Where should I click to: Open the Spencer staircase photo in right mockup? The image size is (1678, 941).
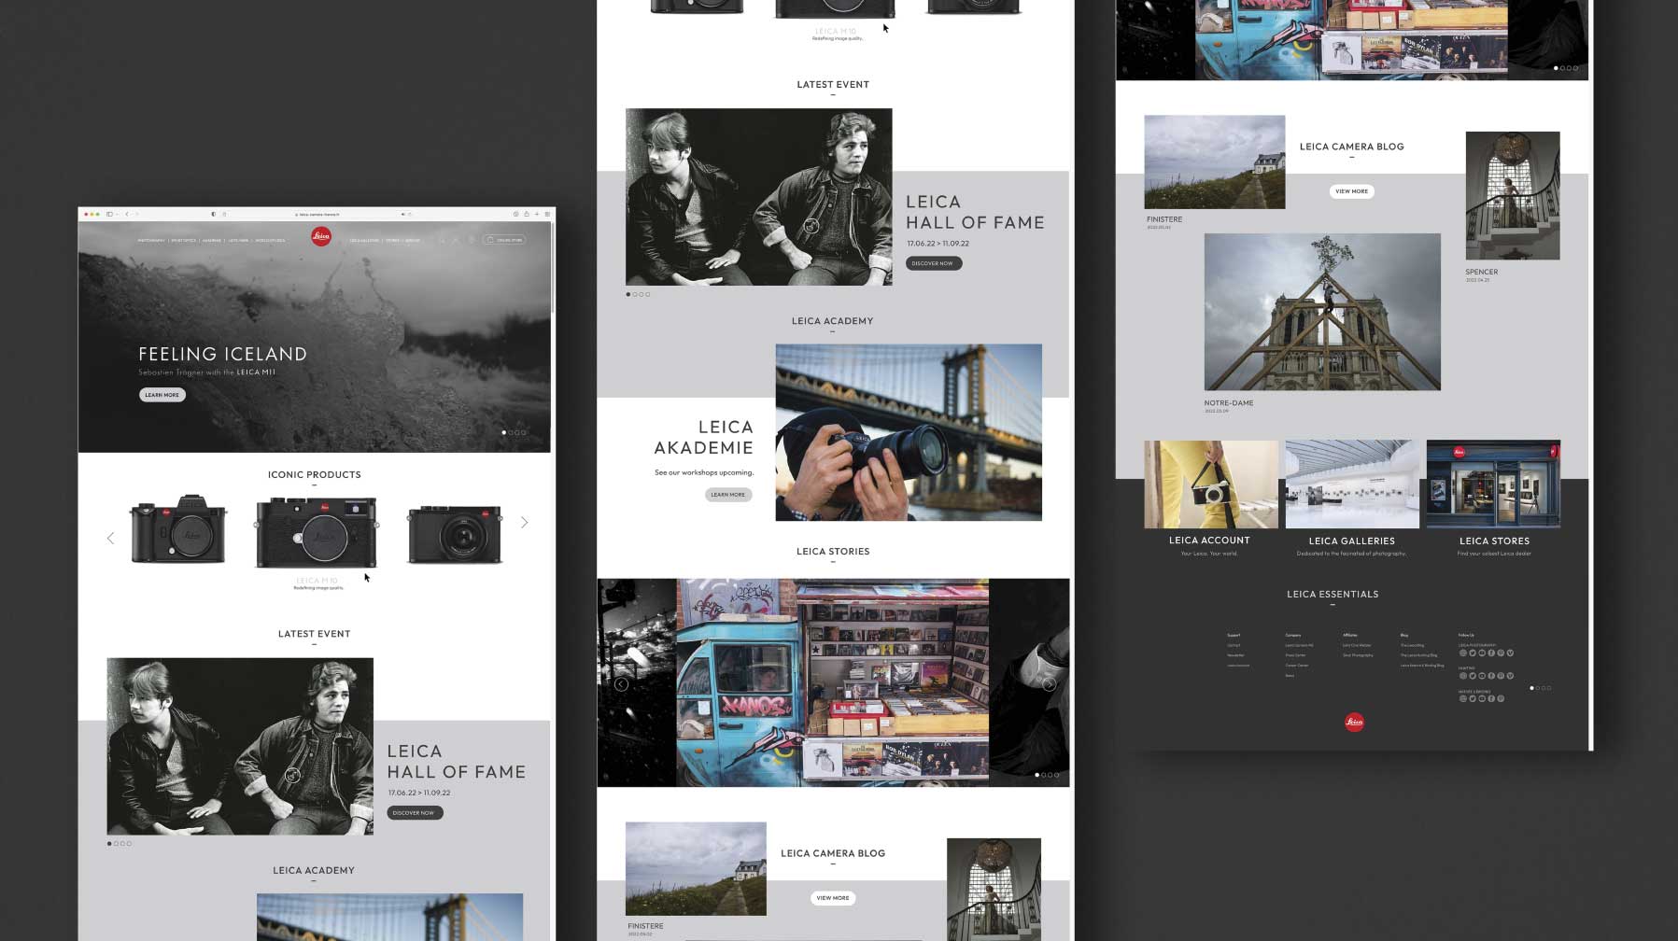point(1512,195)
